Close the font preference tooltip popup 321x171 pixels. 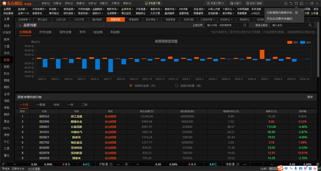(302, 10)
